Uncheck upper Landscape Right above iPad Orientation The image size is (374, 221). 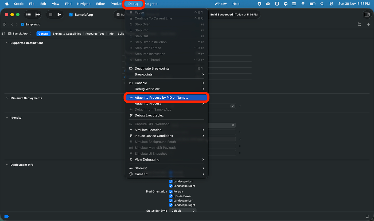[171, 186]
